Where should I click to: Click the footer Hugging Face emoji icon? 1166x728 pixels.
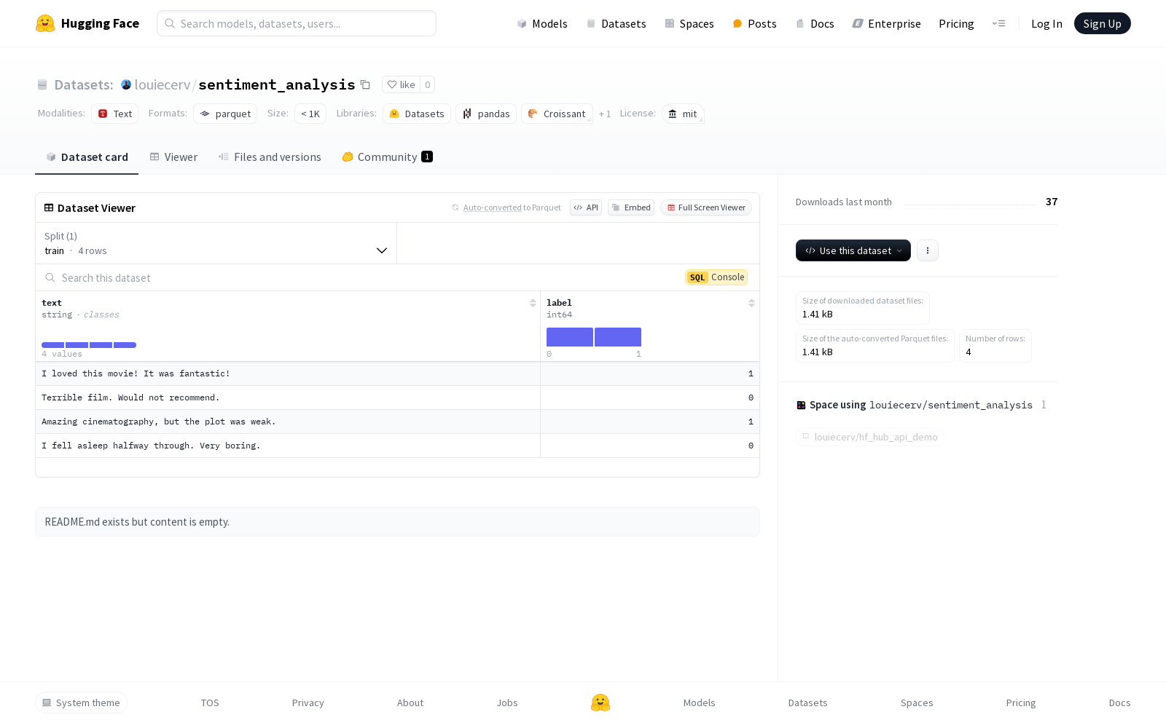click(600, 703)
